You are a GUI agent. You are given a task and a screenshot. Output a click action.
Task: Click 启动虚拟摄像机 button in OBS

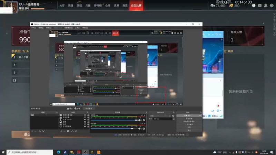pos(189,122)
